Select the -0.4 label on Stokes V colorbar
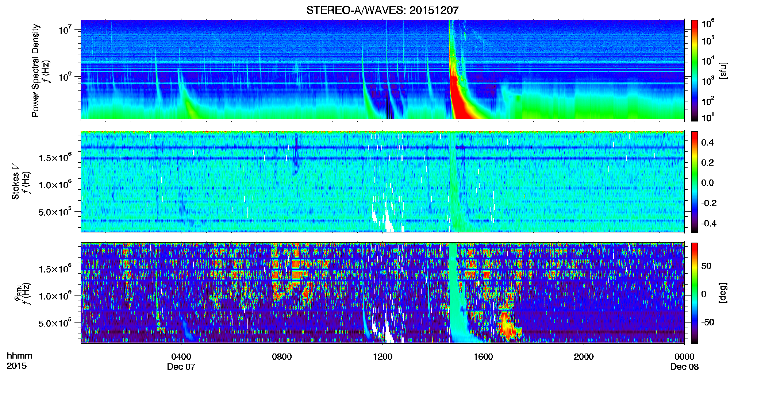Viewport: 765px width, 394px height. [x=708, y=223]
